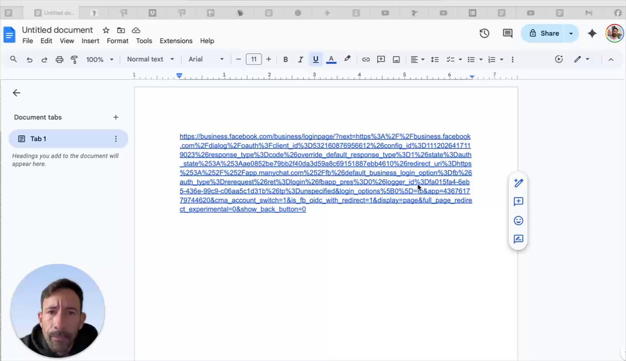
Task: Click the right indent ruler marker
Action: (x=472, y=77)
